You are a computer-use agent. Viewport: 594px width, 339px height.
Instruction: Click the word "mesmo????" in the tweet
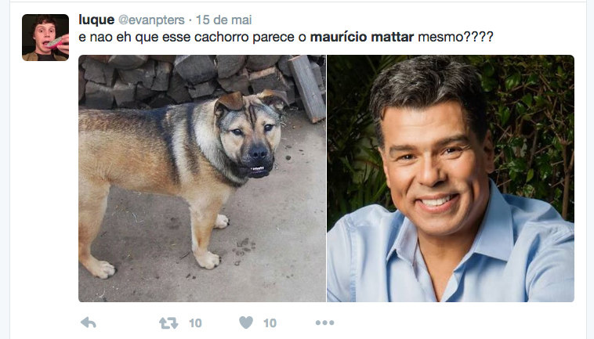(x=455, y=37)
